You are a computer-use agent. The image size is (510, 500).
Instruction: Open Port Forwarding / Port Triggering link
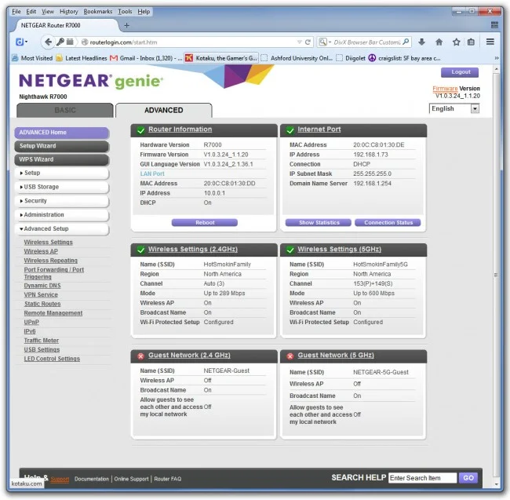(53, 273)
